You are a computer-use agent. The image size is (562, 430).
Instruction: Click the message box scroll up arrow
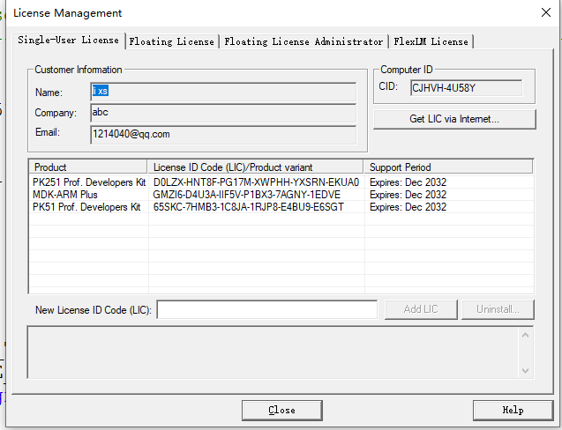[x=526, y=336]
